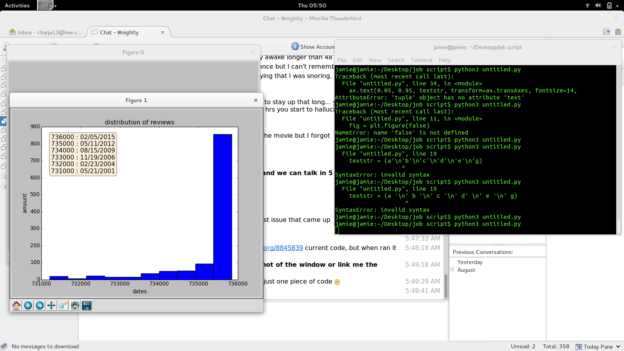Expand the August previous conversations
This screenshot has width=624, height=351.
pyautogui.click(x=452, y=269)
